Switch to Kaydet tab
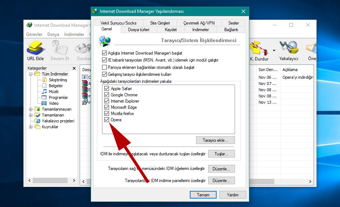This screenshot has height=207, width=340. tap(171, 30)
